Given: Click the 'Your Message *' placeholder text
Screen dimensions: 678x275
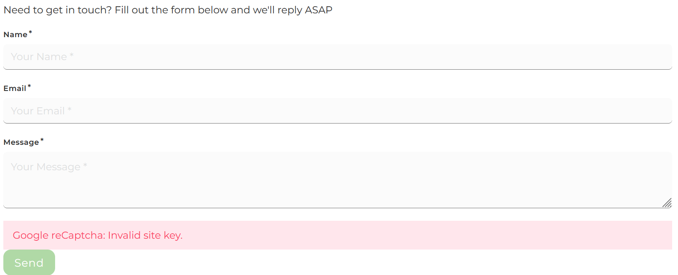Looking at the screenshot, I should (x=49, y=167).
